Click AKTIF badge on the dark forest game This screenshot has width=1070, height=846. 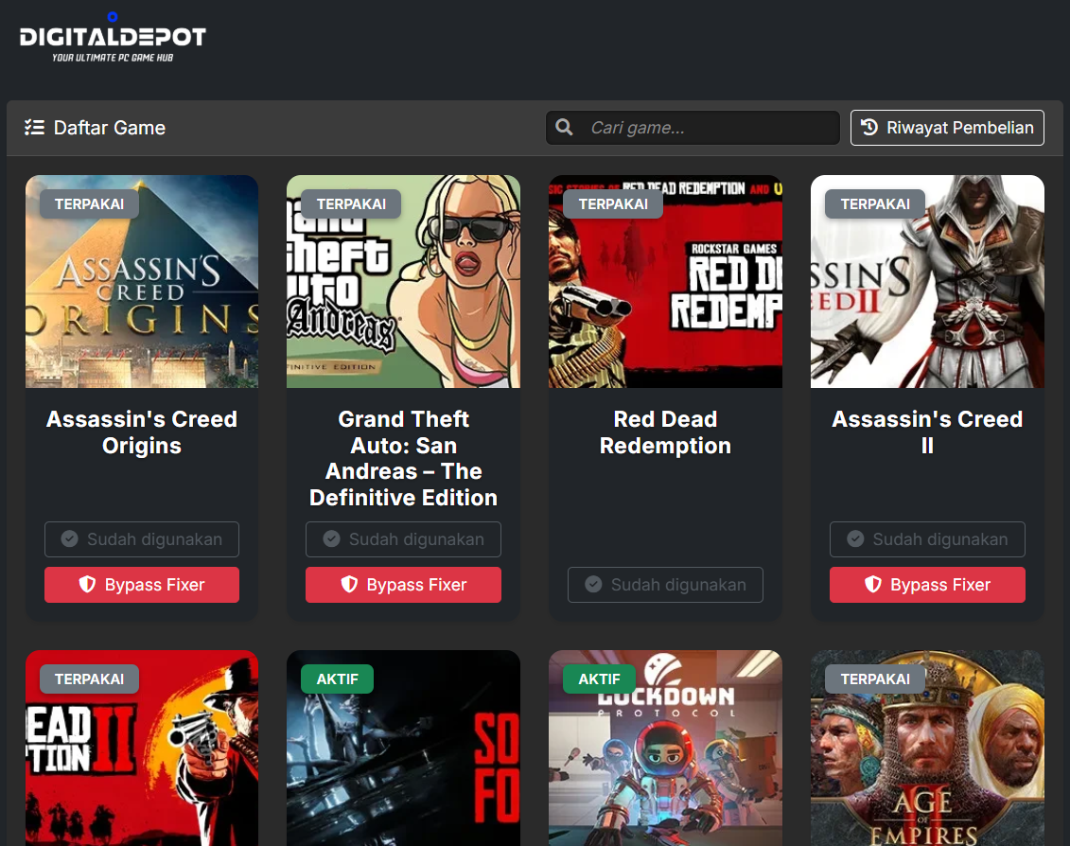point(337,679)
